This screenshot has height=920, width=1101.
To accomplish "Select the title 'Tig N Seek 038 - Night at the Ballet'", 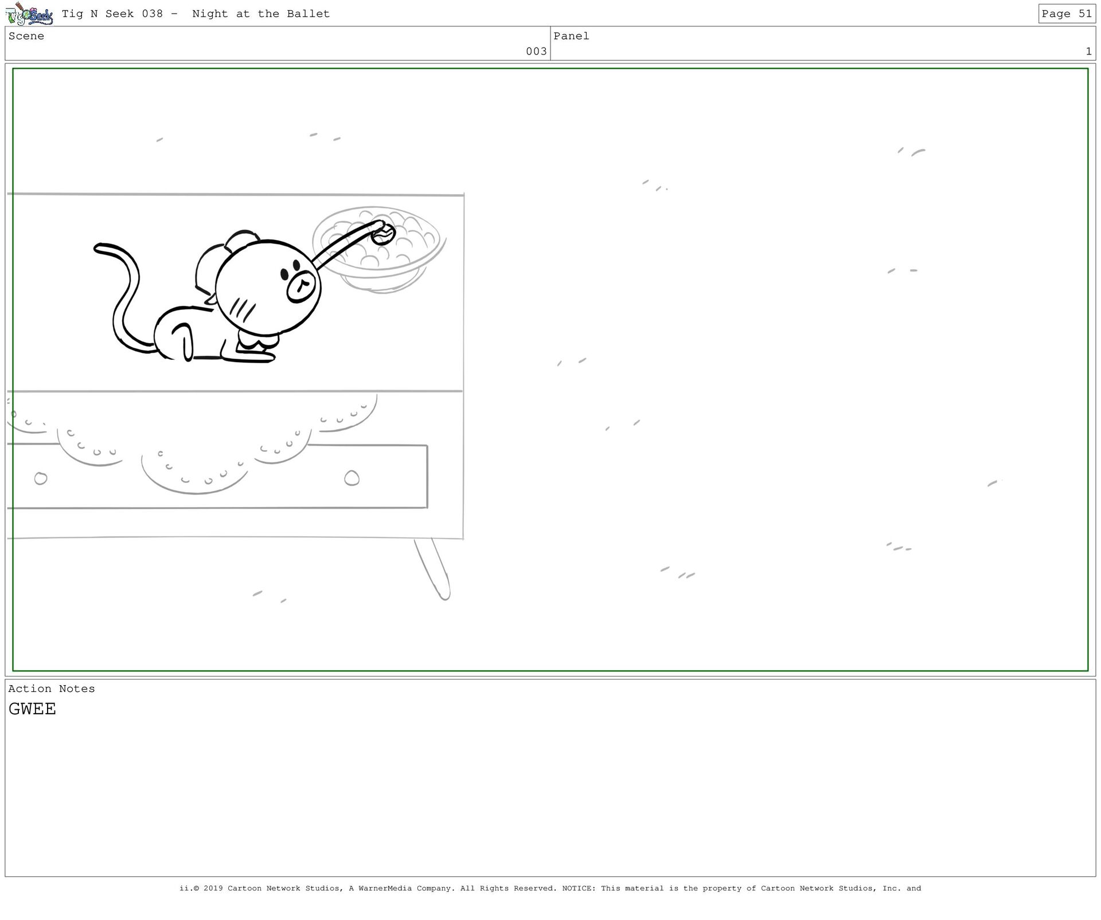I will [196, 14].
